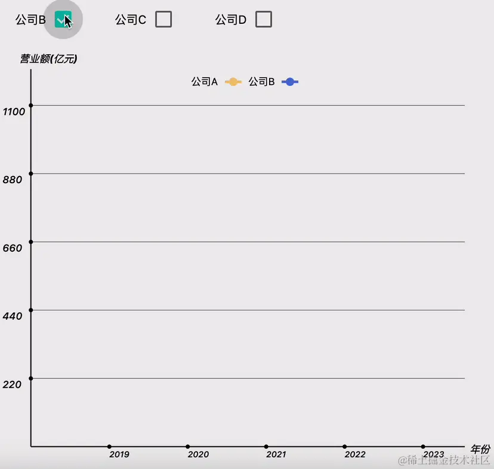The height and width of the screenshot is (469, 494).
Task: Click the 1100 value label
Action: [14, 111]
